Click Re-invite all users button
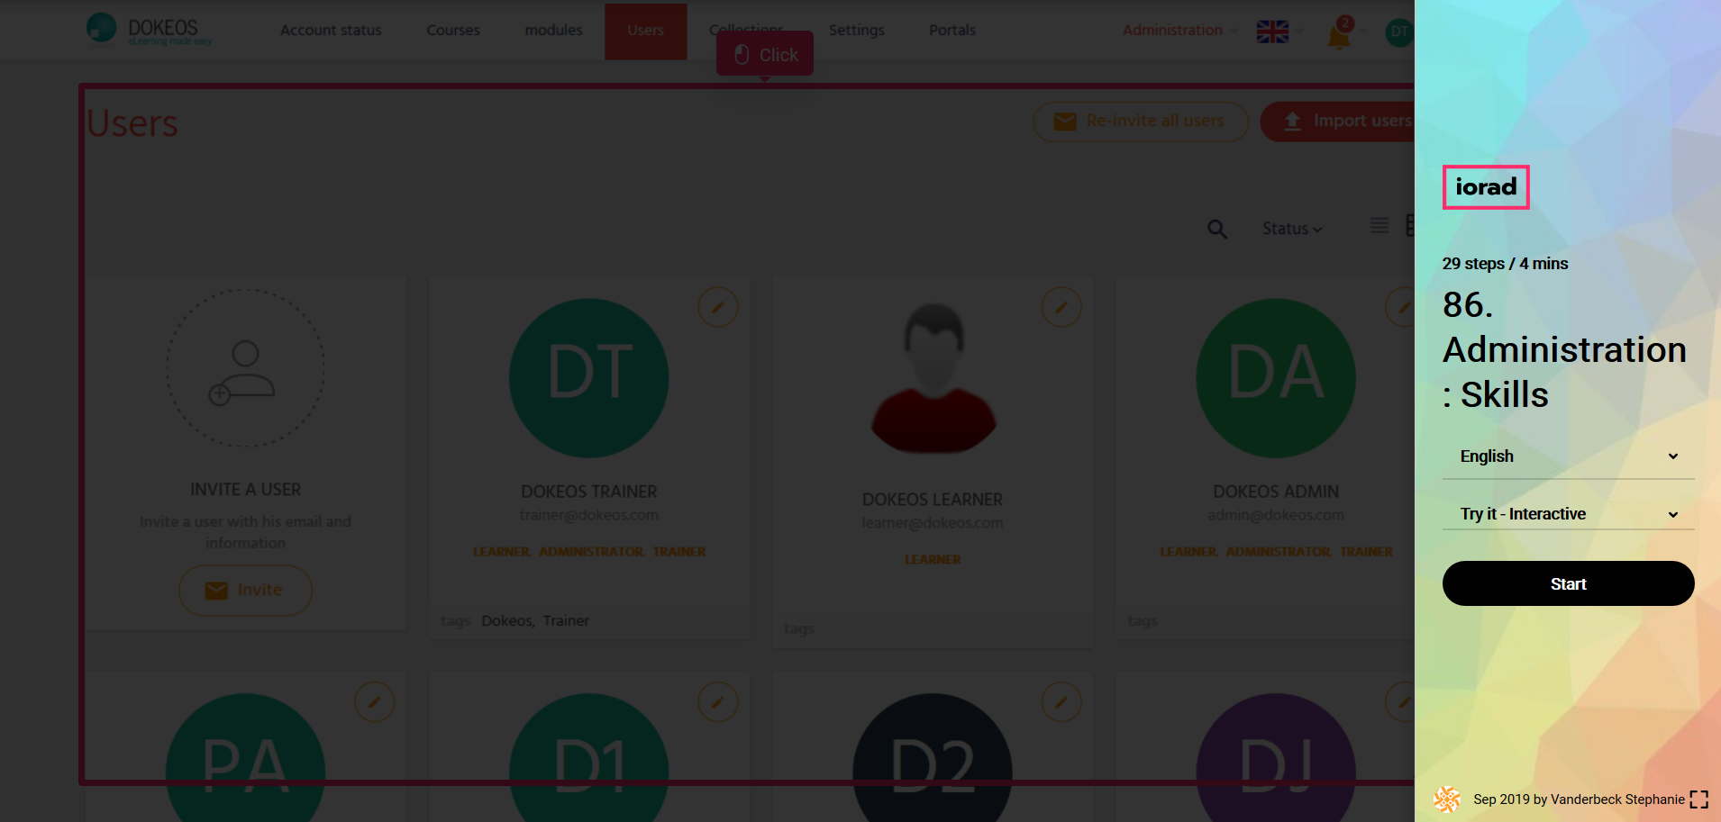Image resolution: width=1721 pixels, height=822 pixels. coord(1140,122)
